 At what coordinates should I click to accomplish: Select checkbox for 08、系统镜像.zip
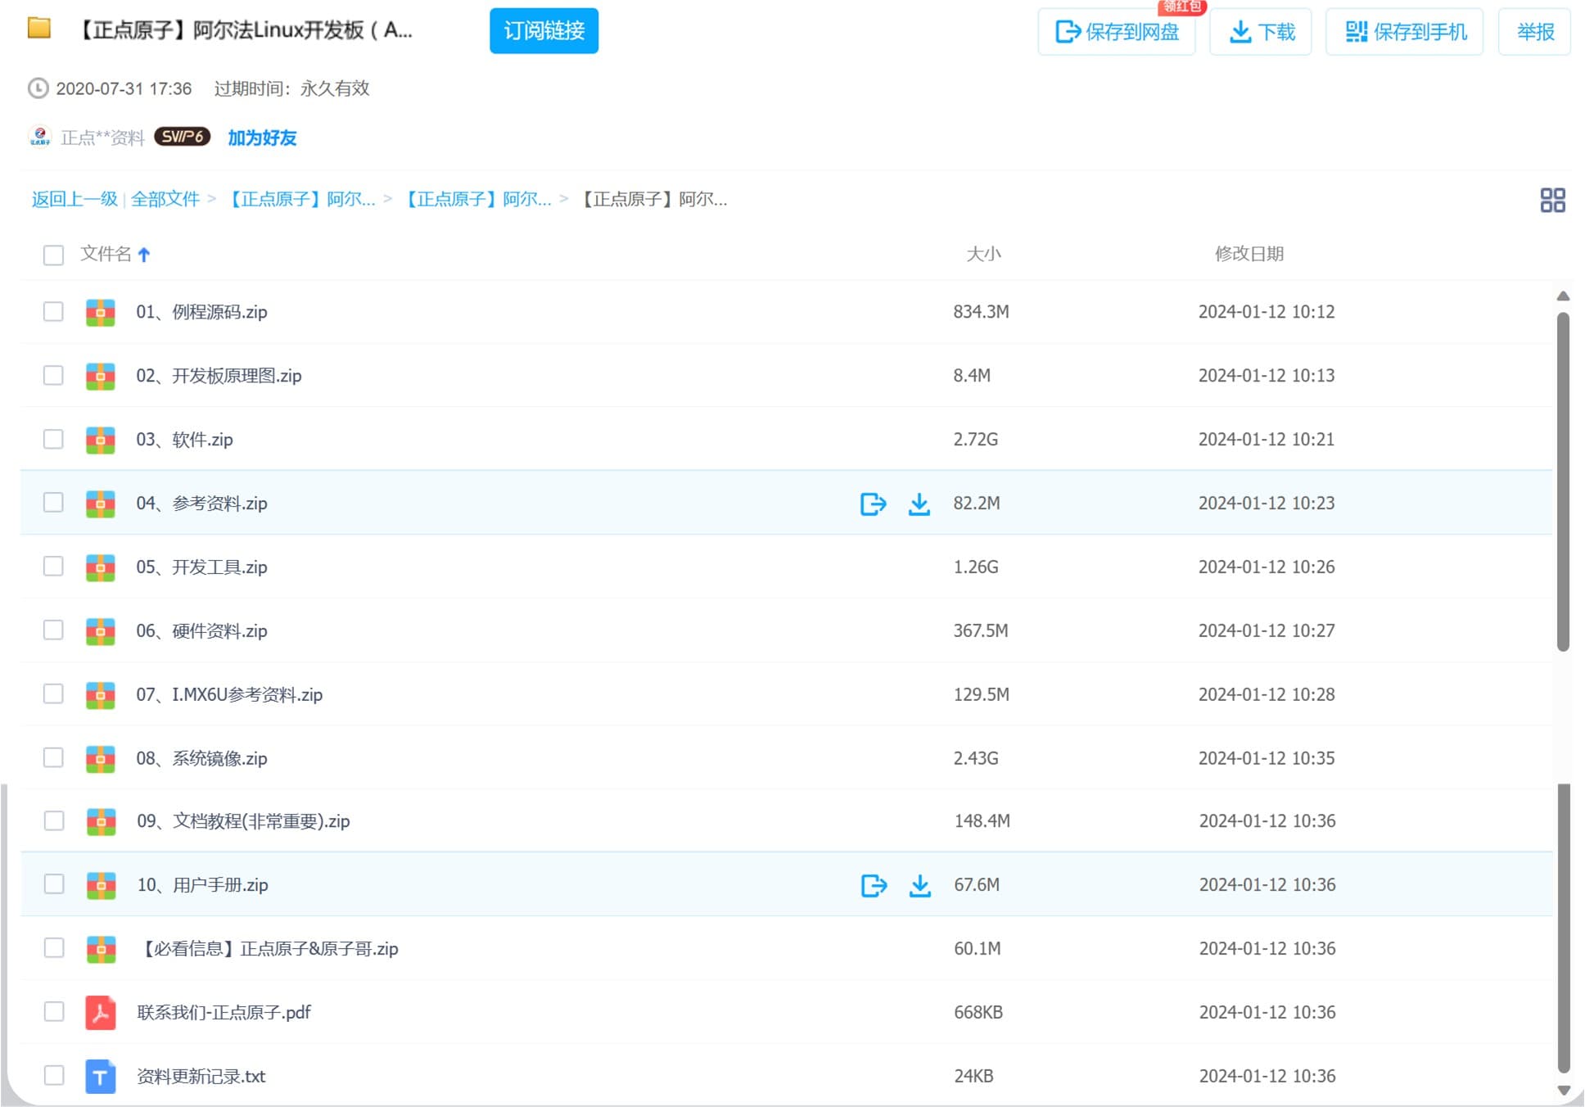click(x=53, y=758)
